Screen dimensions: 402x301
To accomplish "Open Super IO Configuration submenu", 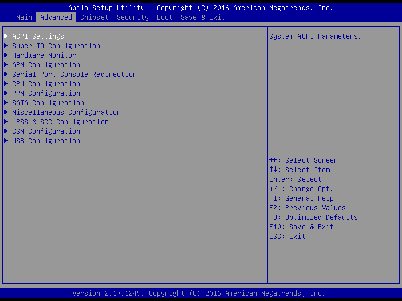I will point(56,46).
